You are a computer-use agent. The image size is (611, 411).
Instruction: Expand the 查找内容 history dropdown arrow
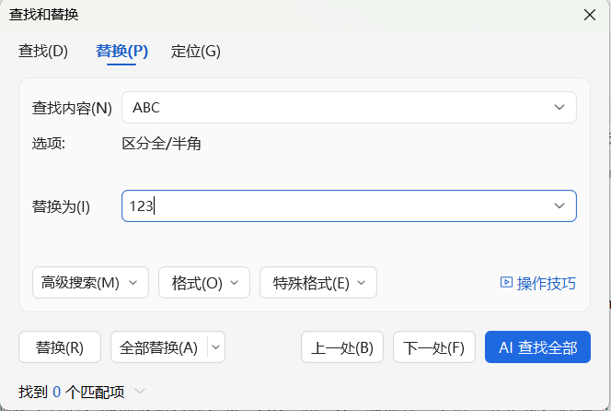pos(559,107)
